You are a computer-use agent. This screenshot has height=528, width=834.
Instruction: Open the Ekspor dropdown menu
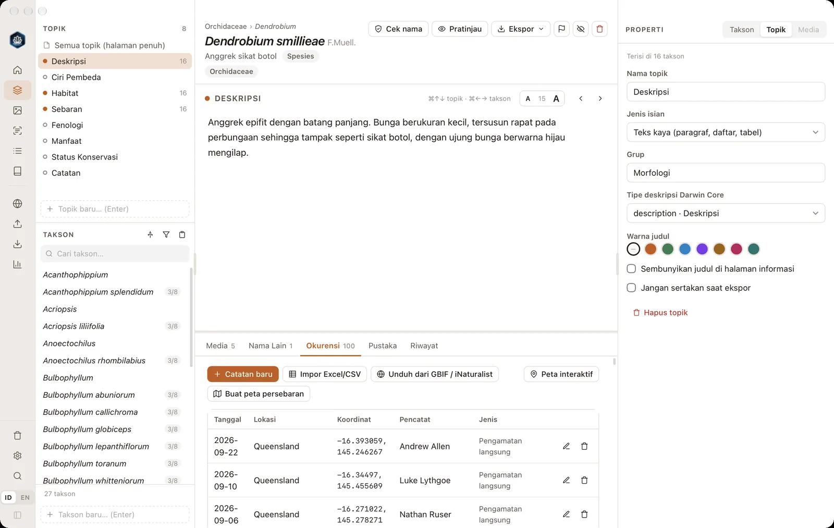pyautogui.click(x=521, y=29)
